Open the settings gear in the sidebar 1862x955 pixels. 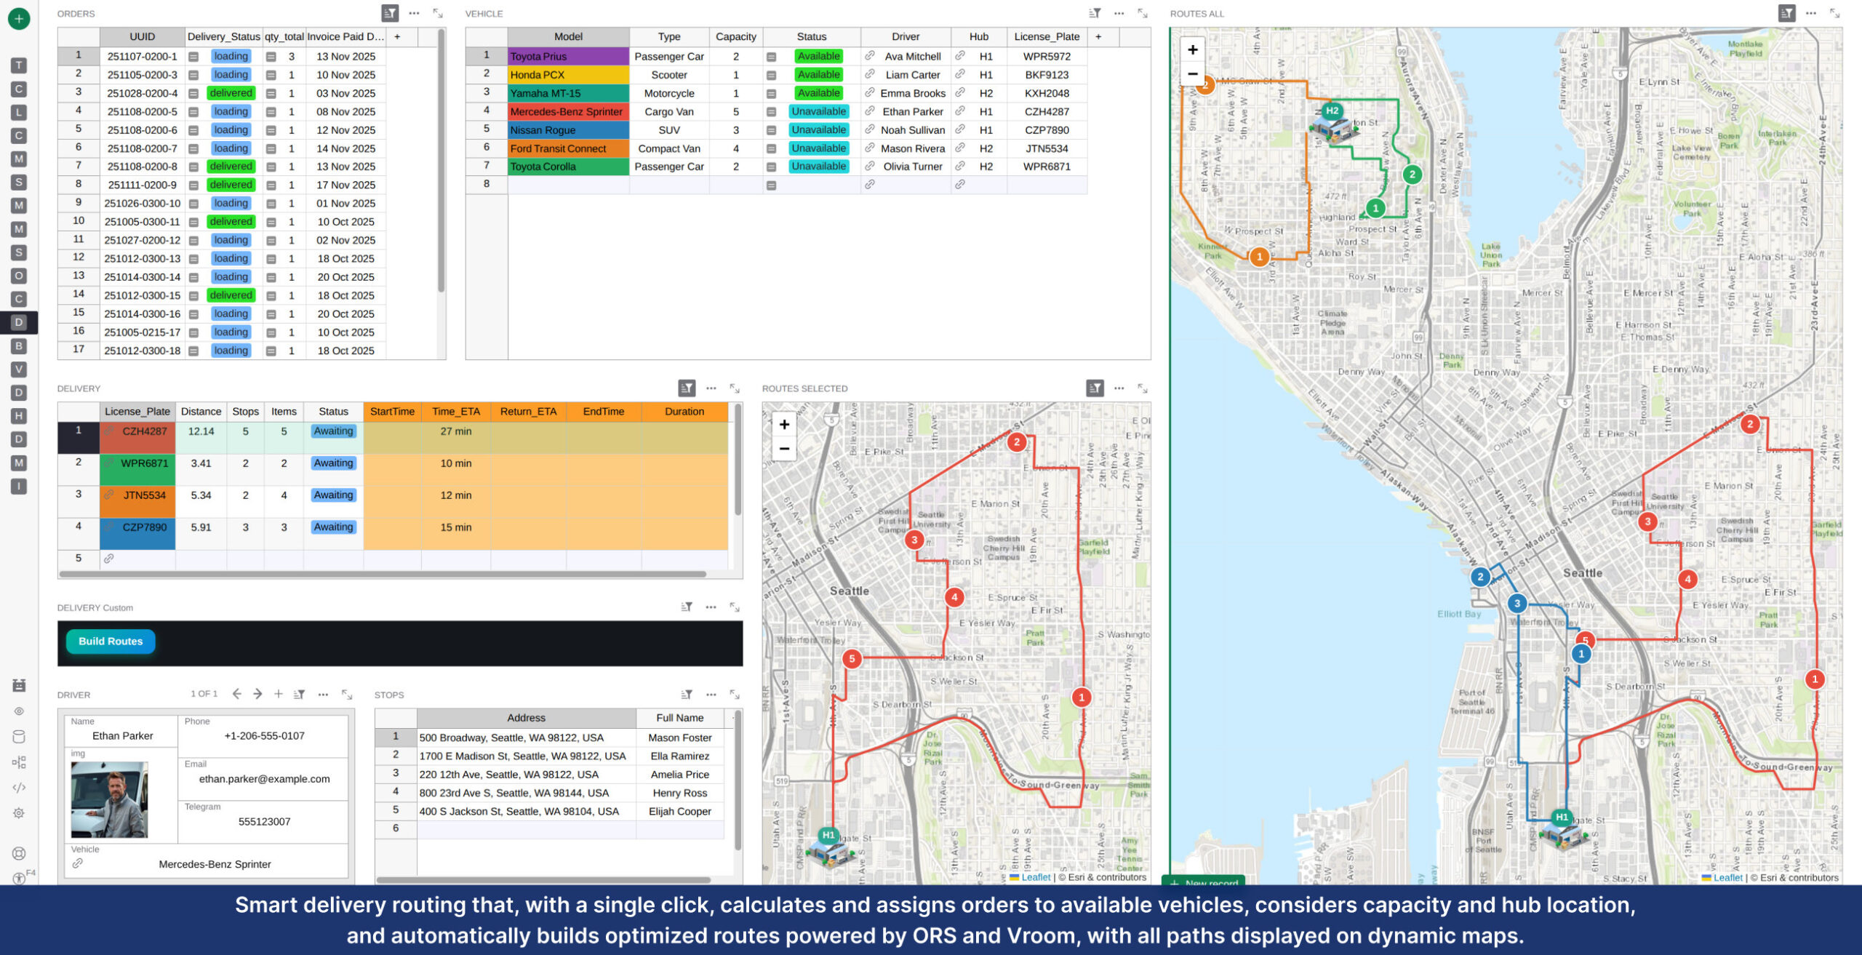coord(19,813)
